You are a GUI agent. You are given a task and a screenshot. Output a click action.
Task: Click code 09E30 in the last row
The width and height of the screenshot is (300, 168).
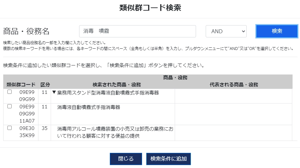[x=27, y=128]
